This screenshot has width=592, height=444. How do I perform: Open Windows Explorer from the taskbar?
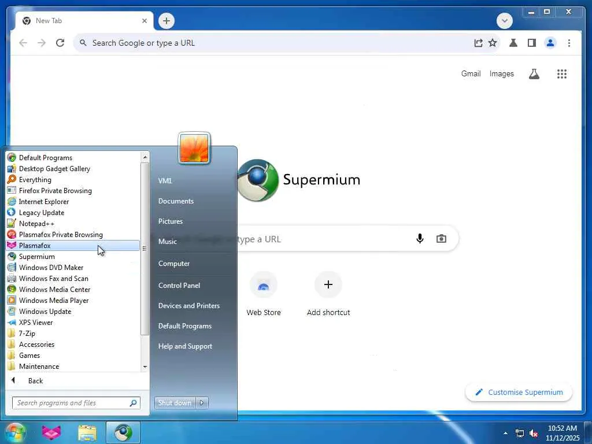coord(87,432)
